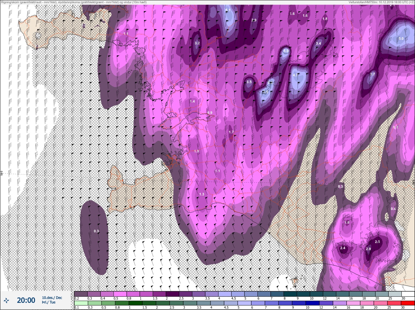This screenshot has height=310, width=415.
Task: Select the red 30 swatch in lower legend
Action: point(408,303)
